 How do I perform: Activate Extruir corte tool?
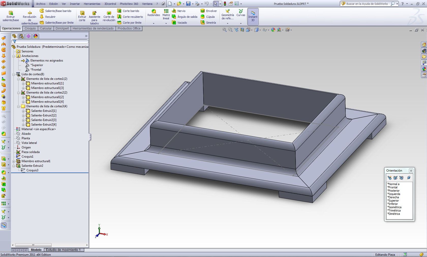[82, 16]
